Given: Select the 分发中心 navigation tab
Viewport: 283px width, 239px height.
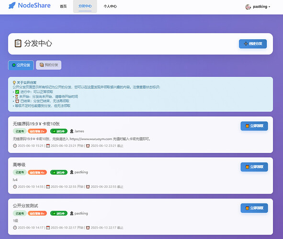Looking at the screenshot, I should click(85, 6).
